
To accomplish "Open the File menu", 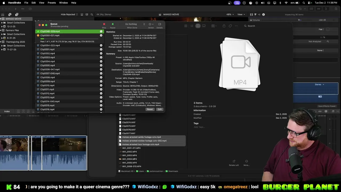I will click(x=26, y=3).
